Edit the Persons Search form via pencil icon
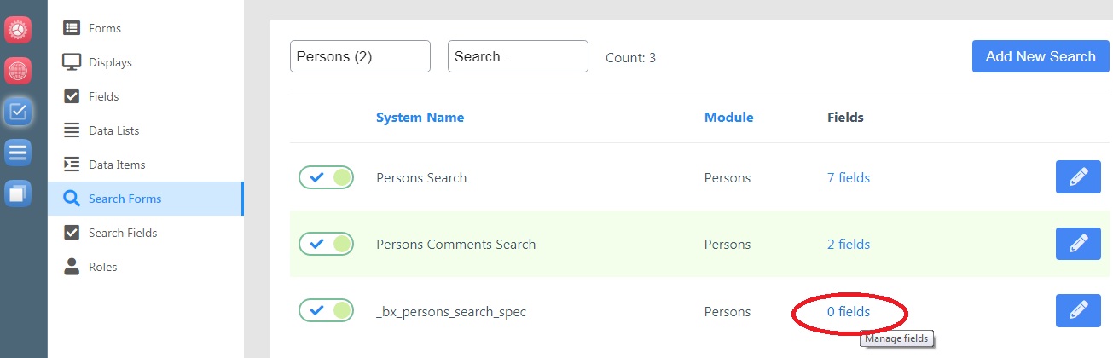Image resolution: width=1113 pixels, height=358 pixels. coord(1078,177)
